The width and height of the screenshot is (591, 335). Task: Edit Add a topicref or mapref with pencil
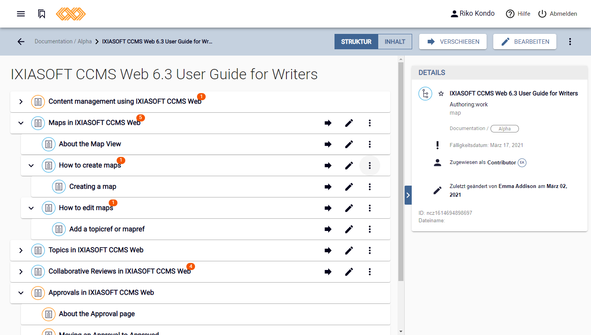[349, 229]
